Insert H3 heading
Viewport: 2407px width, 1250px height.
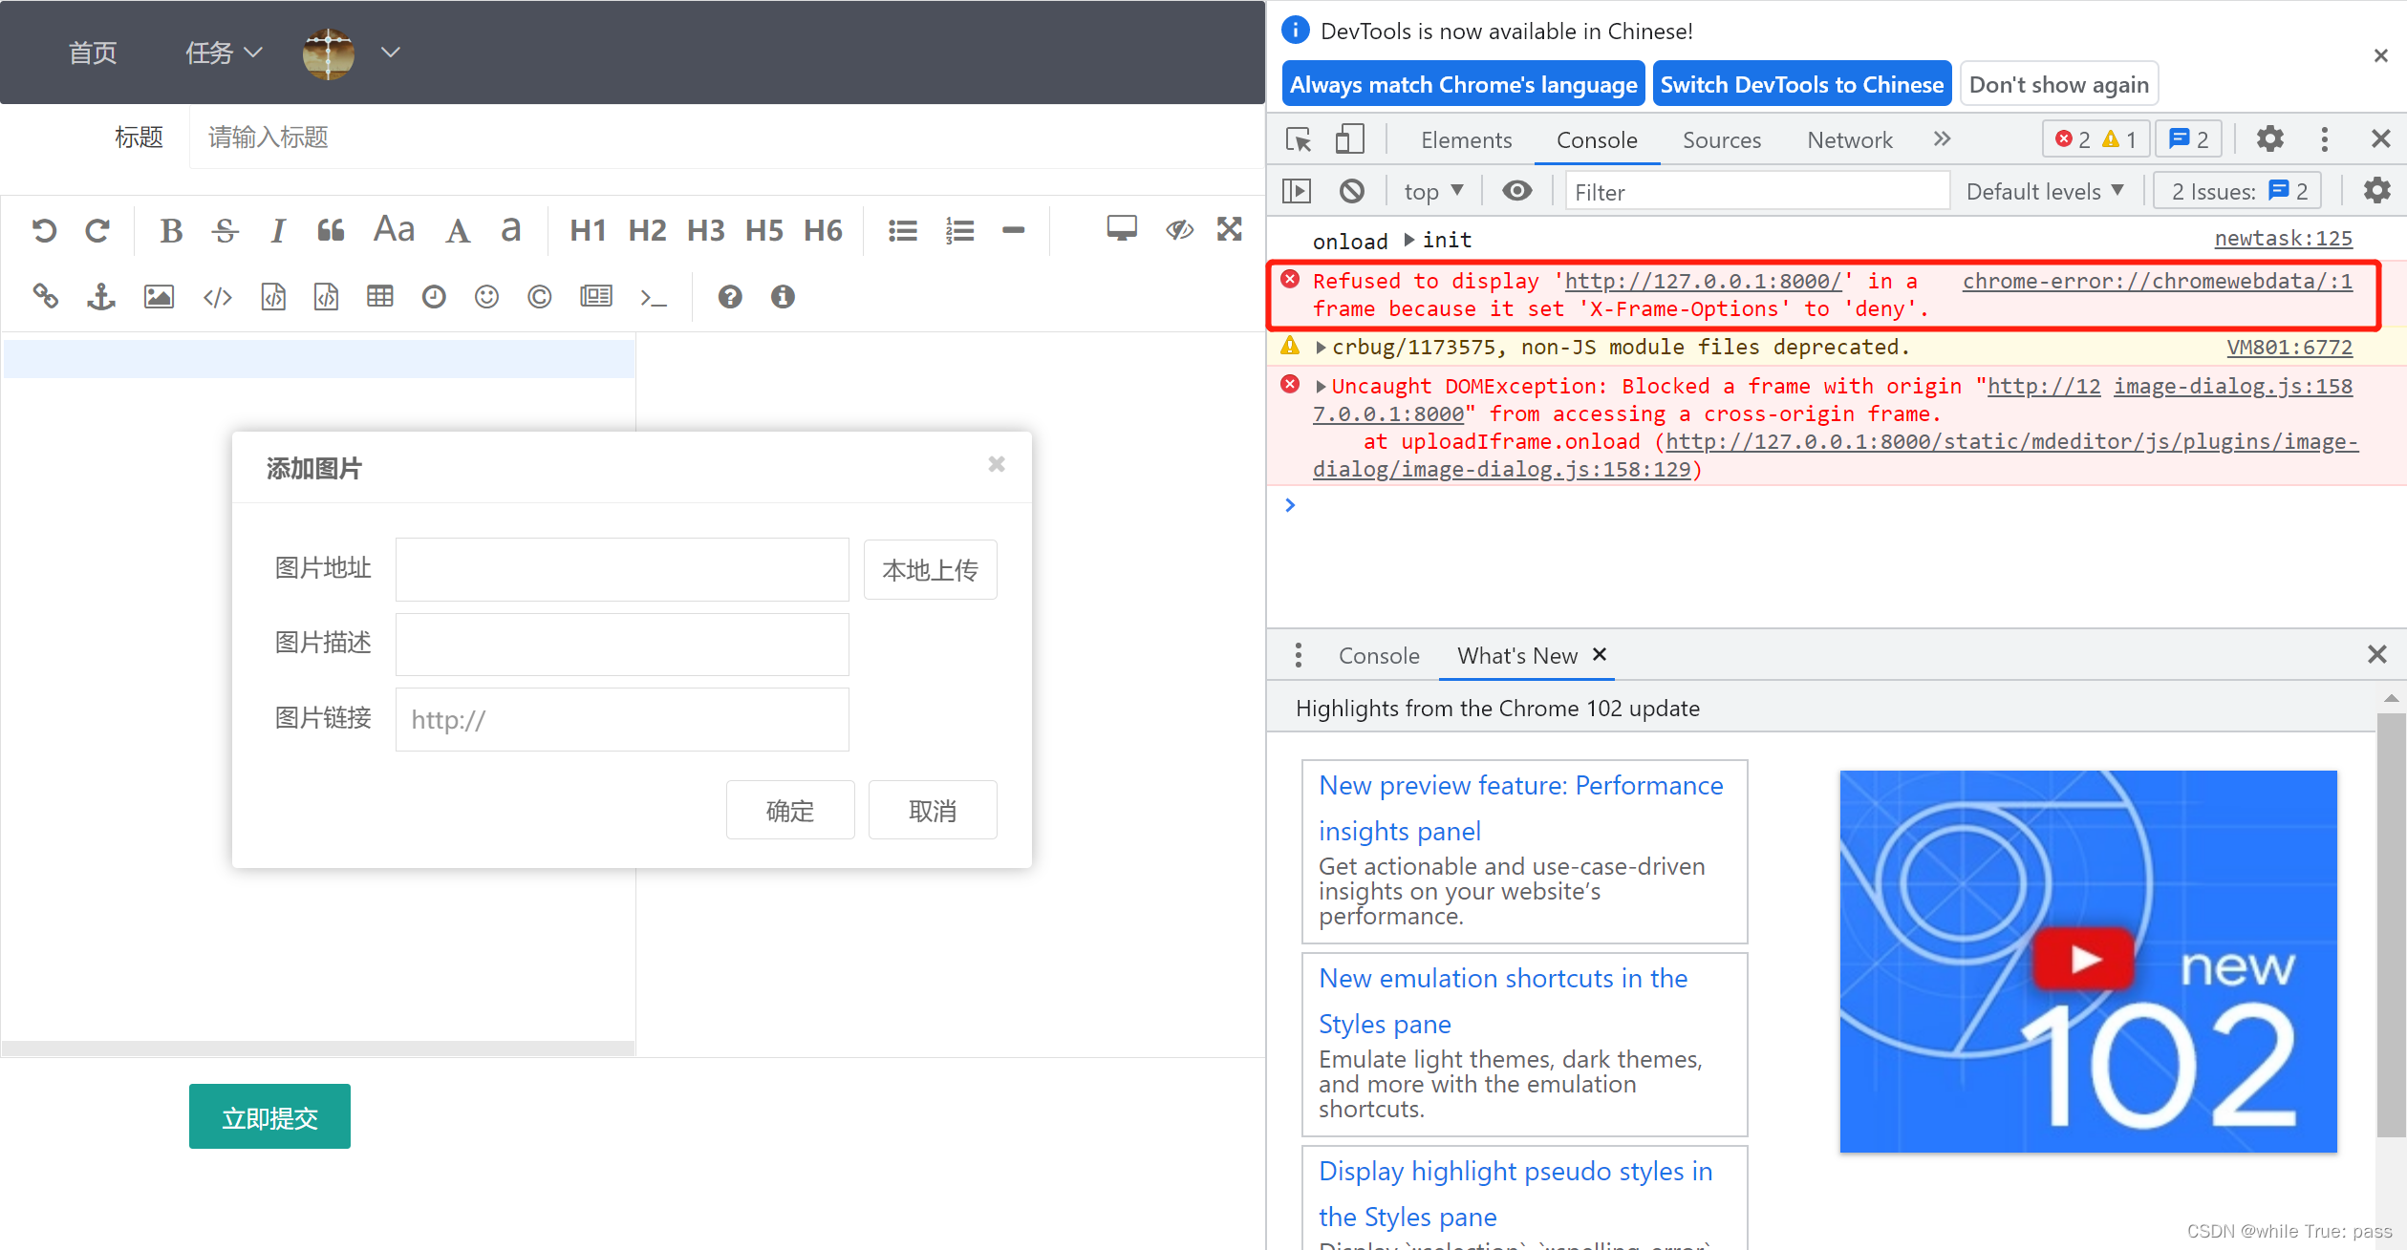click(705, 230)
